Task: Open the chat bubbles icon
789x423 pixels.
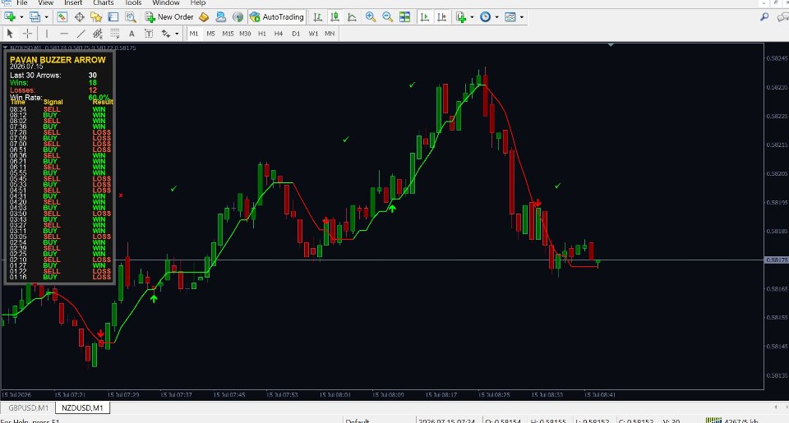Action: tap(782, 17)
